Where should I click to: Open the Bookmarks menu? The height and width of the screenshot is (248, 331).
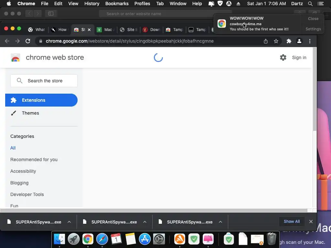point(117,4)
